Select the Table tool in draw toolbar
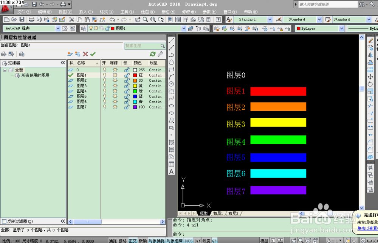 click(x=171, y=164)
